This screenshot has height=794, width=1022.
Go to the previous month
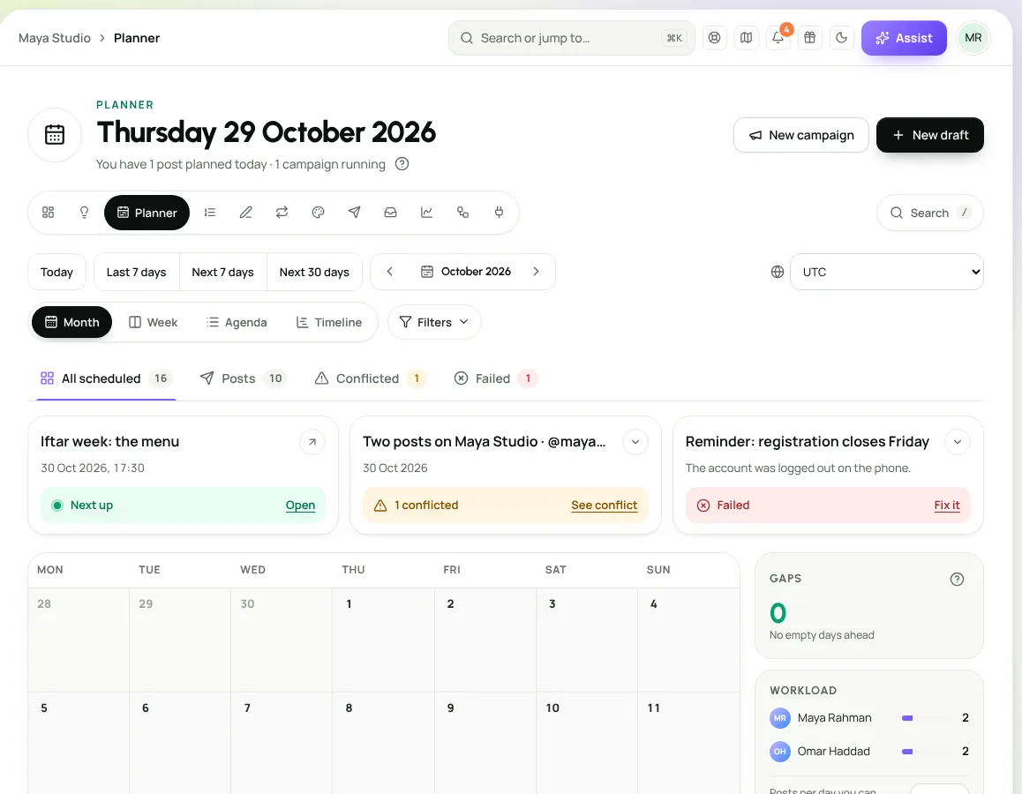pos(390,272)
